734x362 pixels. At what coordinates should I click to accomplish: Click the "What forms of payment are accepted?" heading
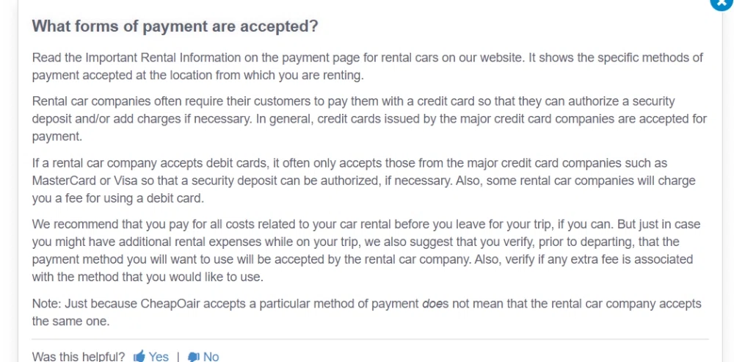pos(175,26)
